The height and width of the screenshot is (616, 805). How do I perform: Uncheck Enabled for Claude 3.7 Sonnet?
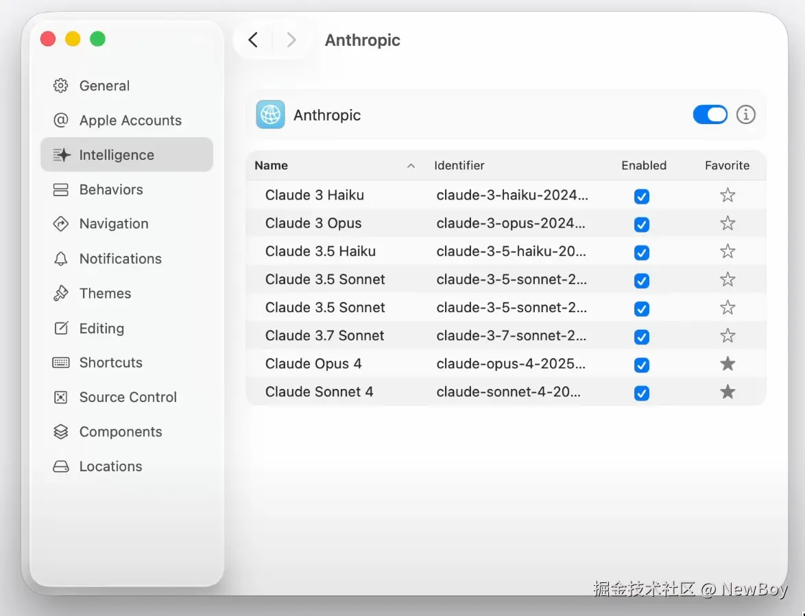coord(642,337)
